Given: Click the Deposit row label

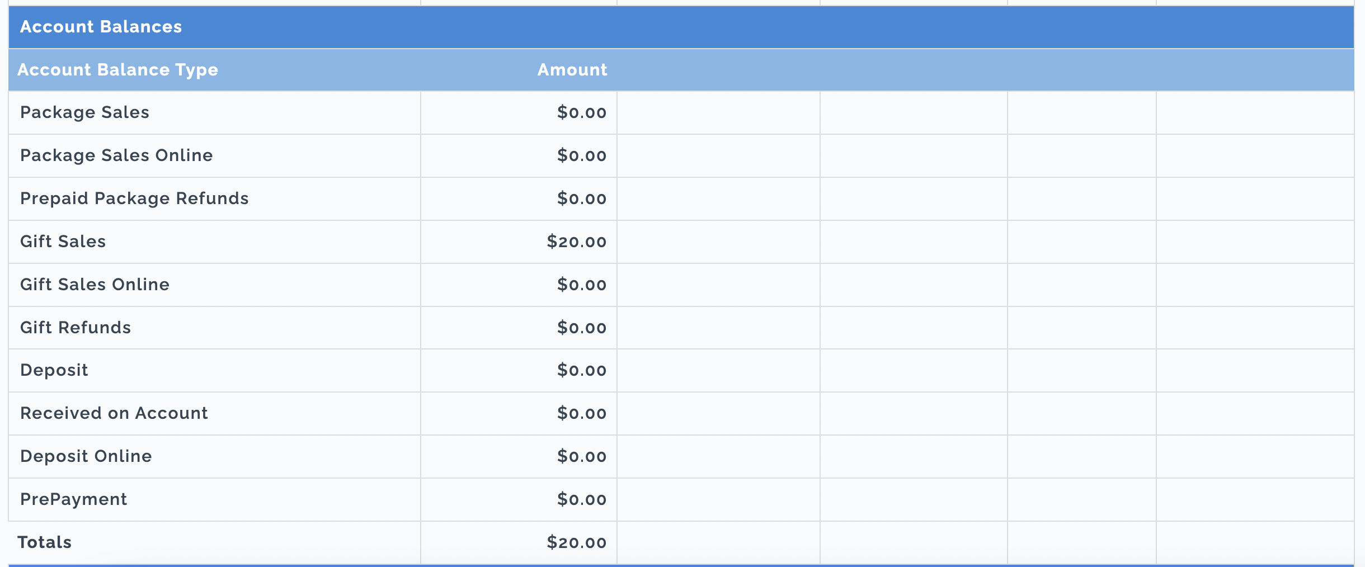Looking at the screenshot, I should coord(54,370).
